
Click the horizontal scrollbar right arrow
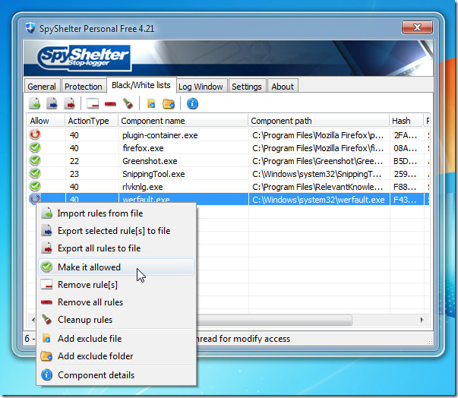click(x=422, y=320)
